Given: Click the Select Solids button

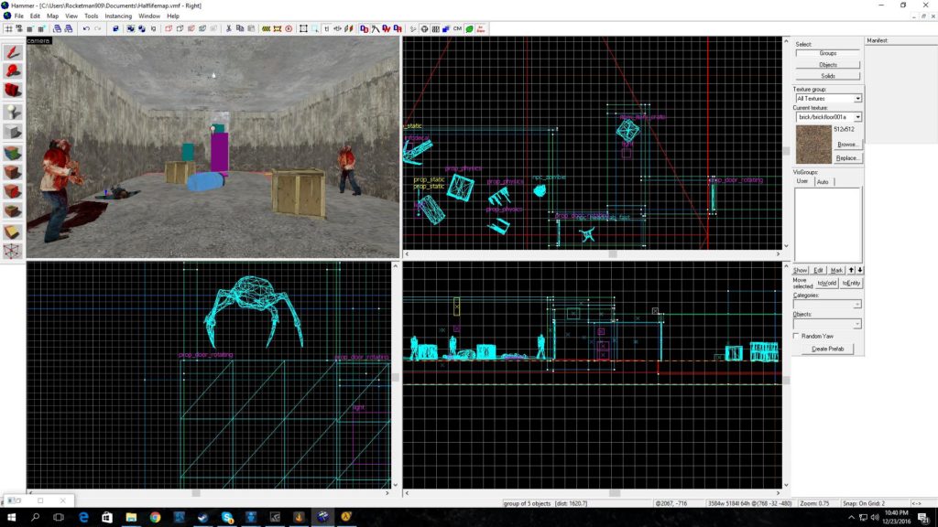Looking at the screenshot, I should 827,76.
